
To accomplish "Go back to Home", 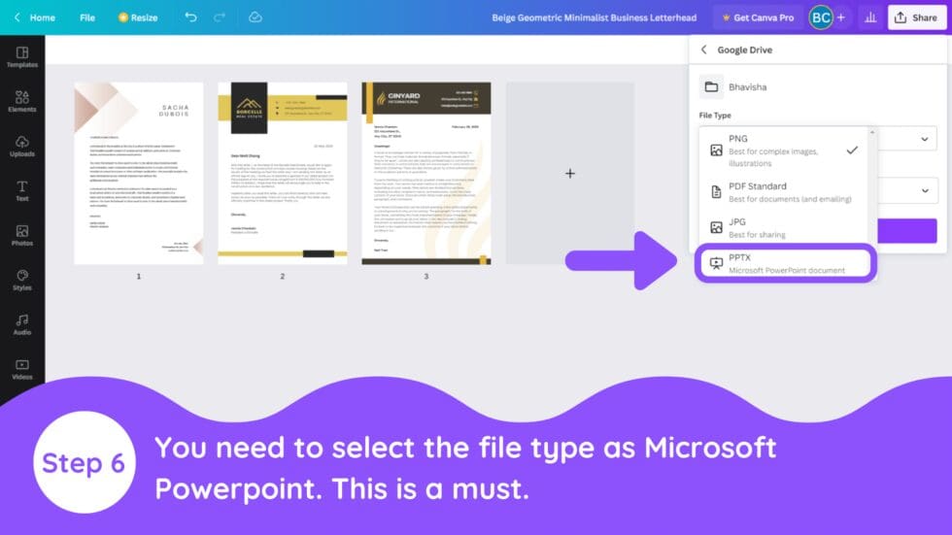I will point(35,17).
